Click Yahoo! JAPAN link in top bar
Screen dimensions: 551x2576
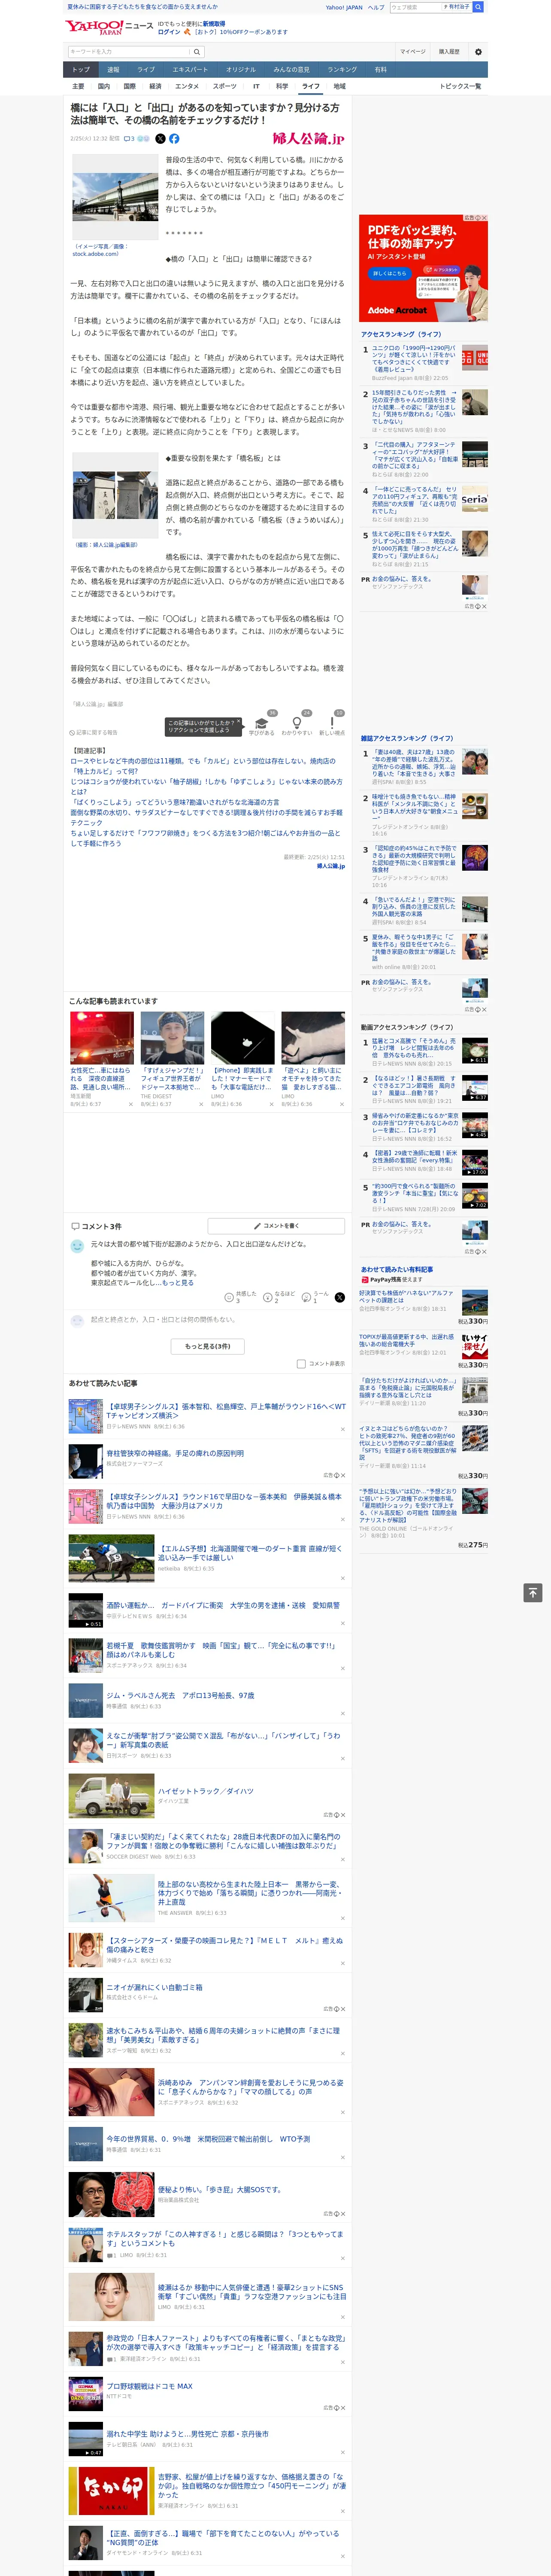click(344, 7)
